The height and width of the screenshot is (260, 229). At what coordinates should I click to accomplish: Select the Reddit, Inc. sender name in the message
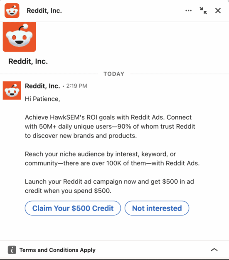[x=42, y=86]
